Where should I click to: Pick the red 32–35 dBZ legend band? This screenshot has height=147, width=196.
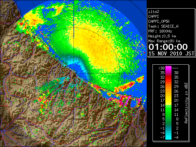click(168, 77)
